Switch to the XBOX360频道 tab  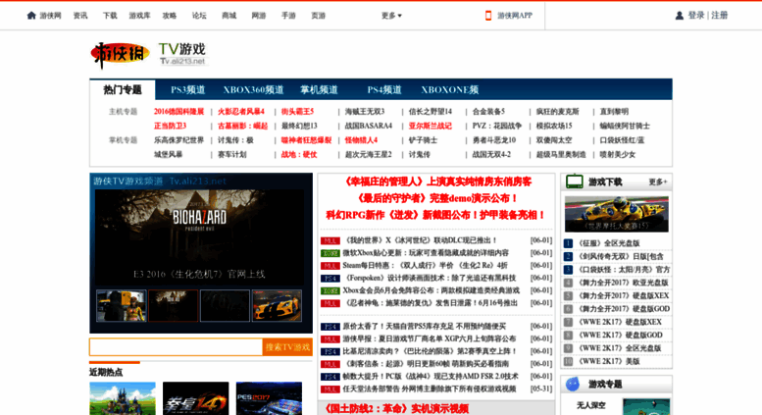pos(253,90)
